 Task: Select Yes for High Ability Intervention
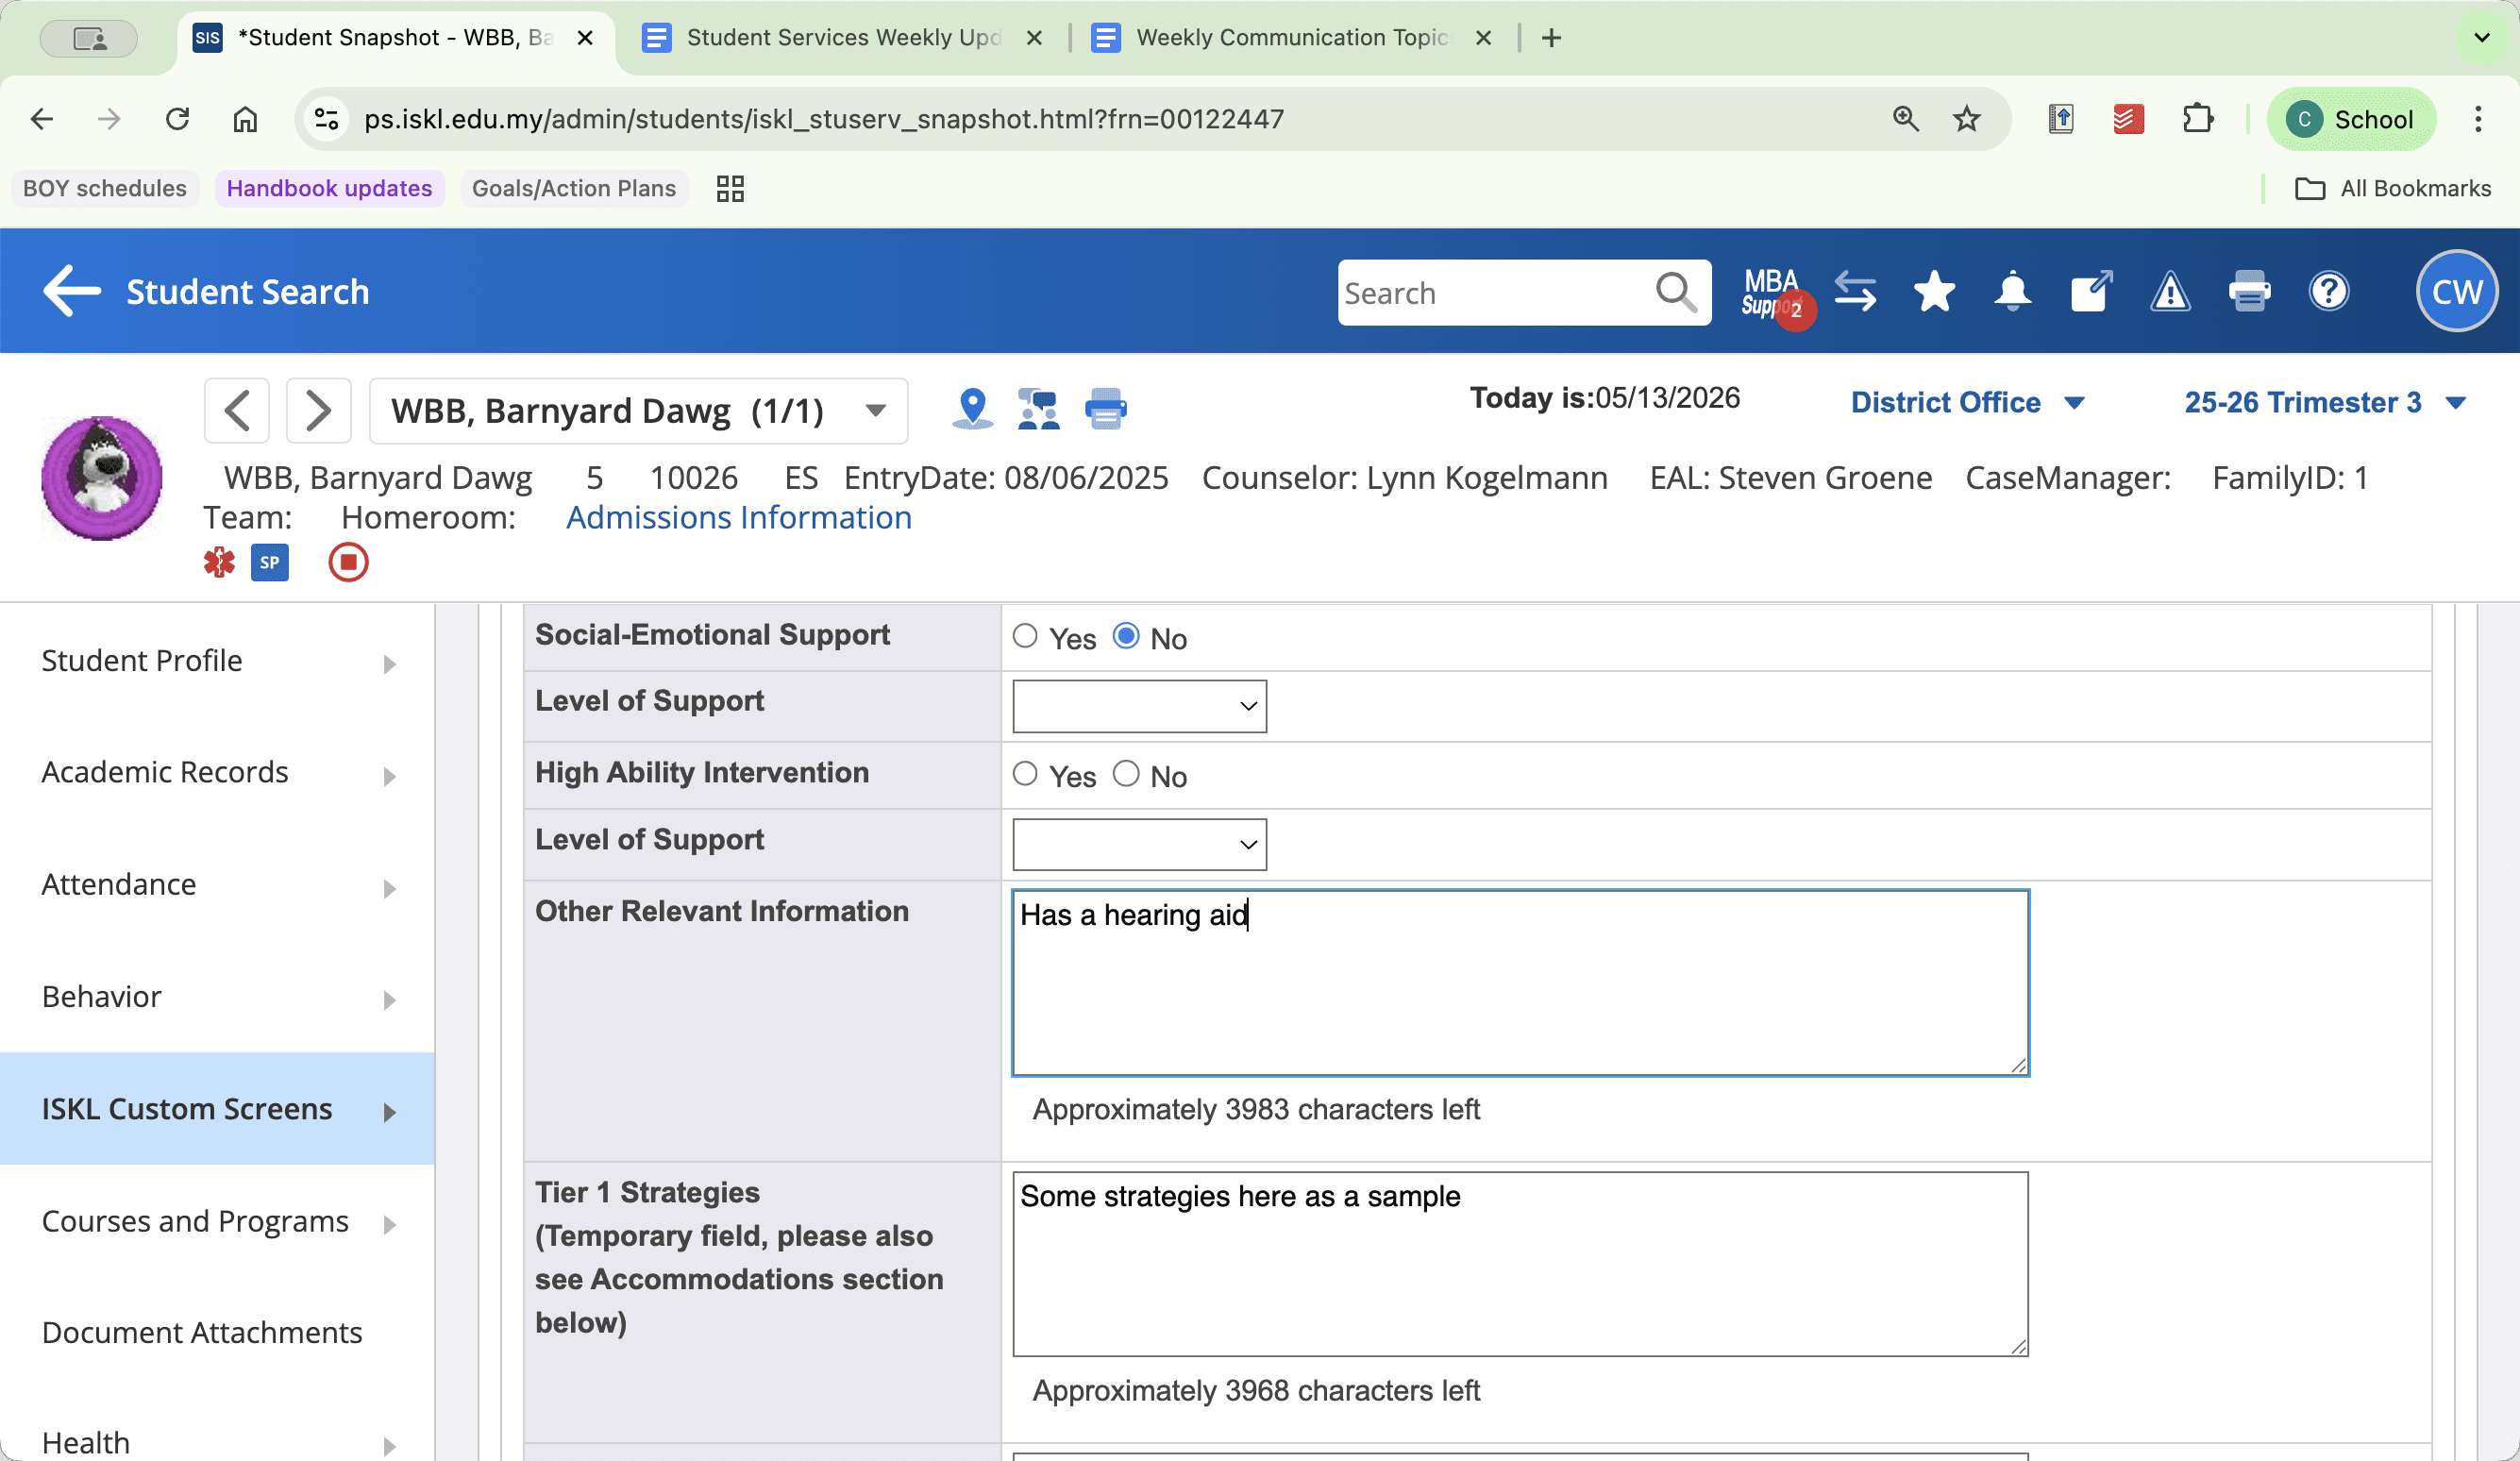point(1025,774)
